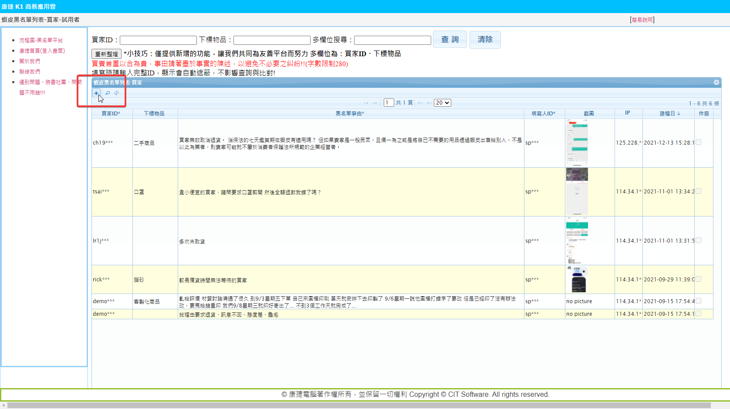
Task: Click the grid refresh icon
Action: point(117,93)
